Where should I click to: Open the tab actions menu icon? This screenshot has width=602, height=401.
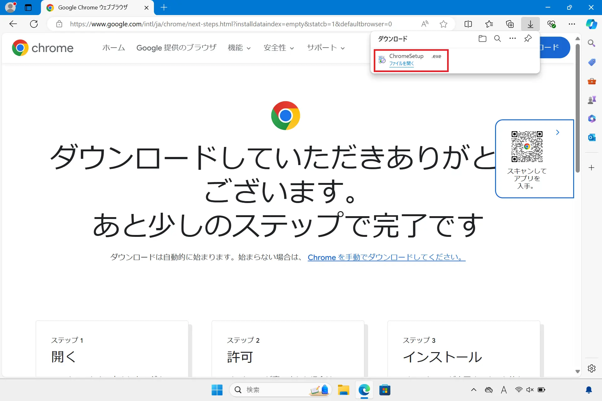(28, 8)
